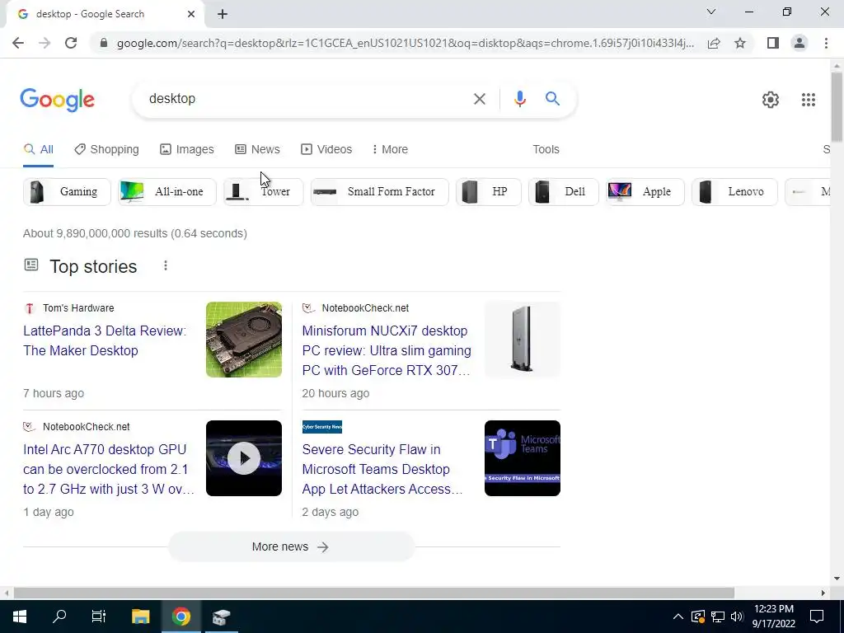Open Windows taskbar search
Image resolution: width=844 pixels, height=633 pixels.
pos(59,617)
